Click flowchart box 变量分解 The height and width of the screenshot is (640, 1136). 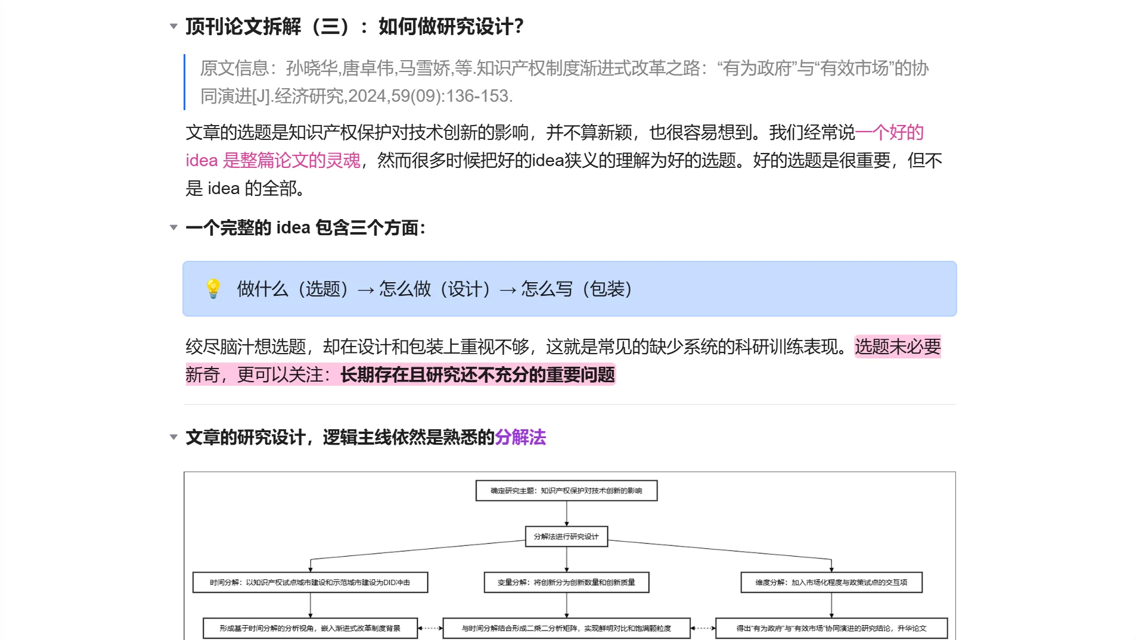566,582
